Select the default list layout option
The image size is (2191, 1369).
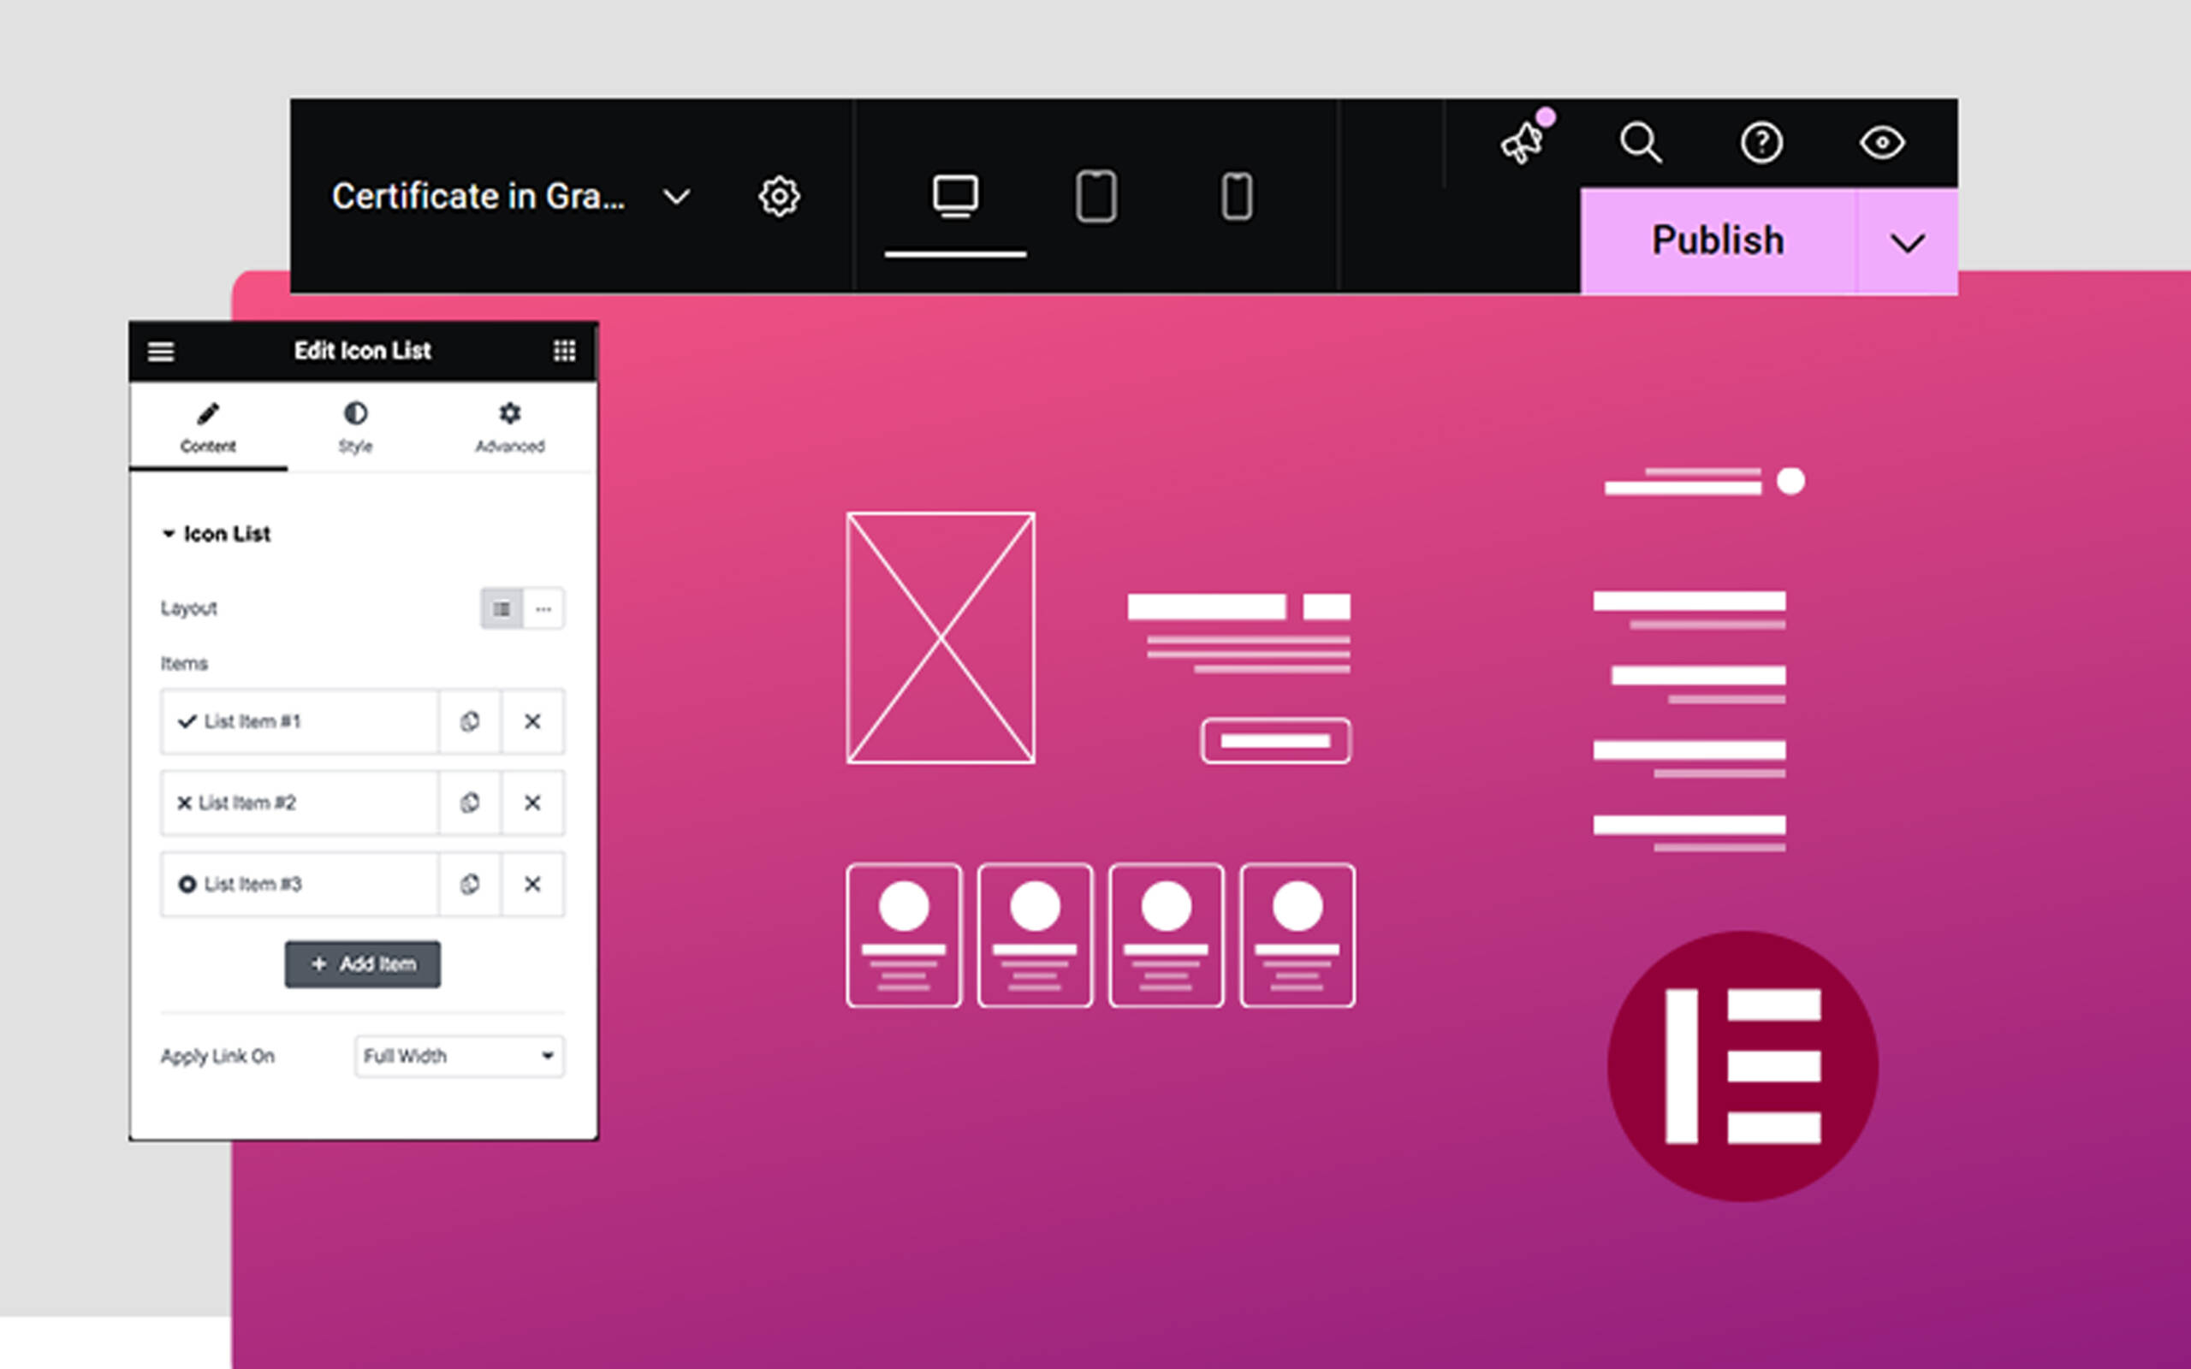502,608
